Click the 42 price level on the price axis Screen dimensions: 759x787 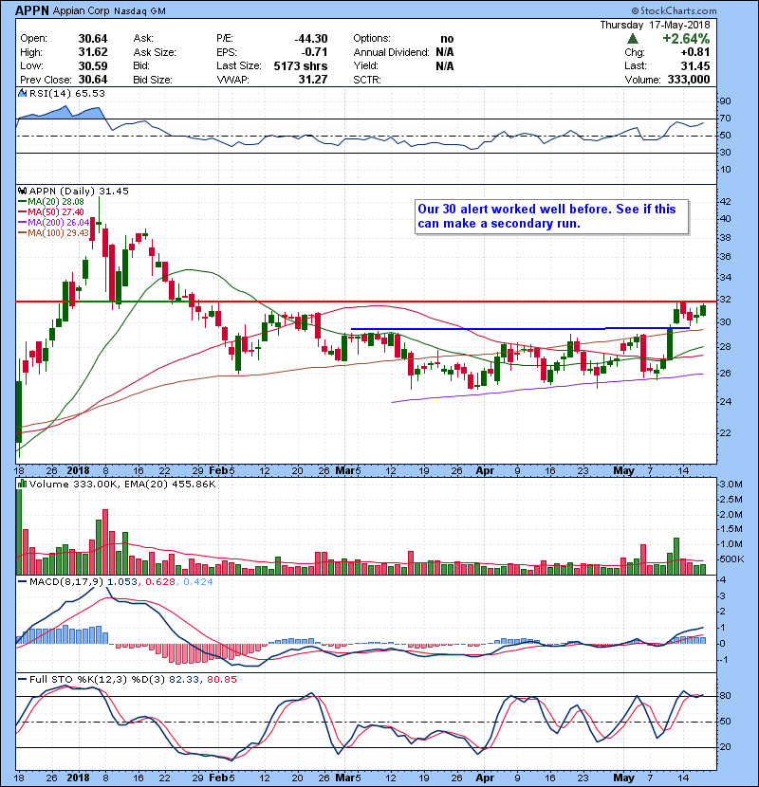click(726, 202)
